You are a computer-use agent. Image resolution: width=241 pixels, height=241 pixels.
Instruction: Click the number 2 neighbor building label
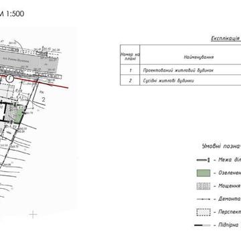[44, 100]
